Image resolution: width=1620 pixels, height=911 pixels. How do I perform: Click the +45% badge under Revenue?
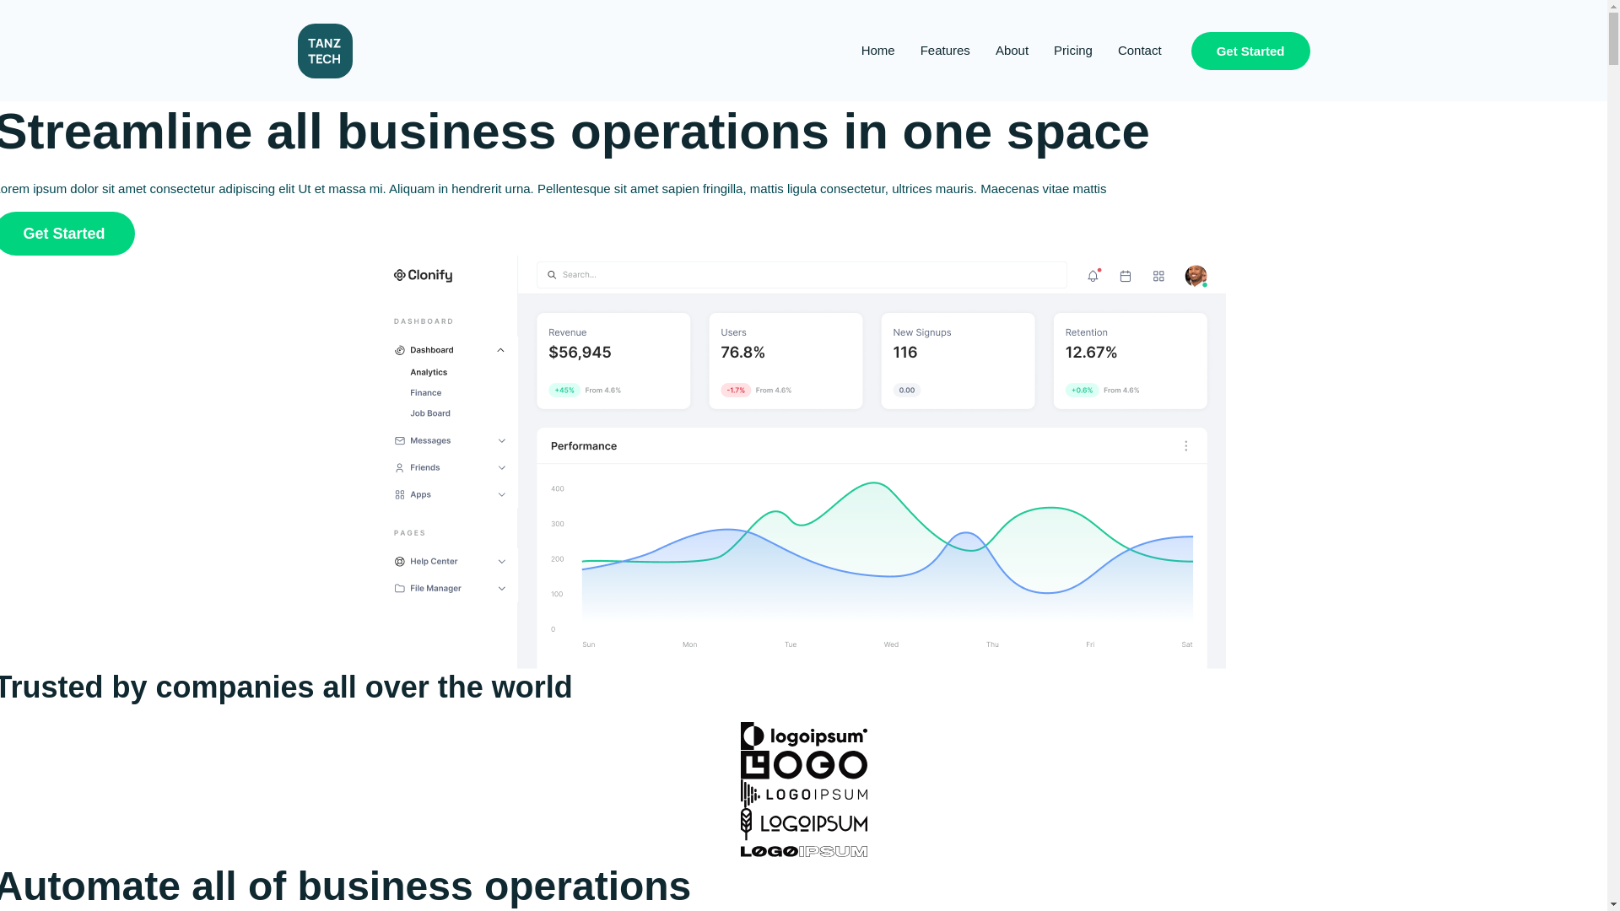tap(564, 391)
